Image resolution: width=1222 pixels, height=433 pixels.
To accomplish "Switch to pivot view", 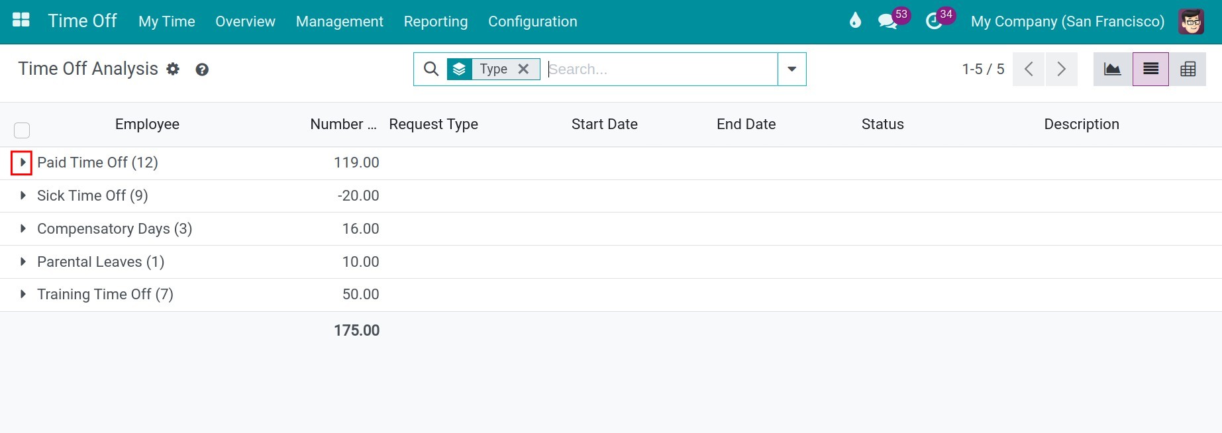I will pos(1188,69).
